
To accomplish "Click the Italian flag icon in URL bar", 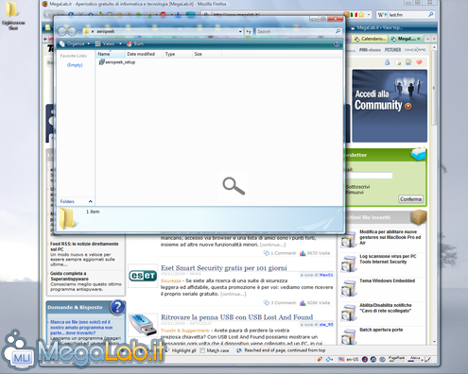I will pos(354,14).
